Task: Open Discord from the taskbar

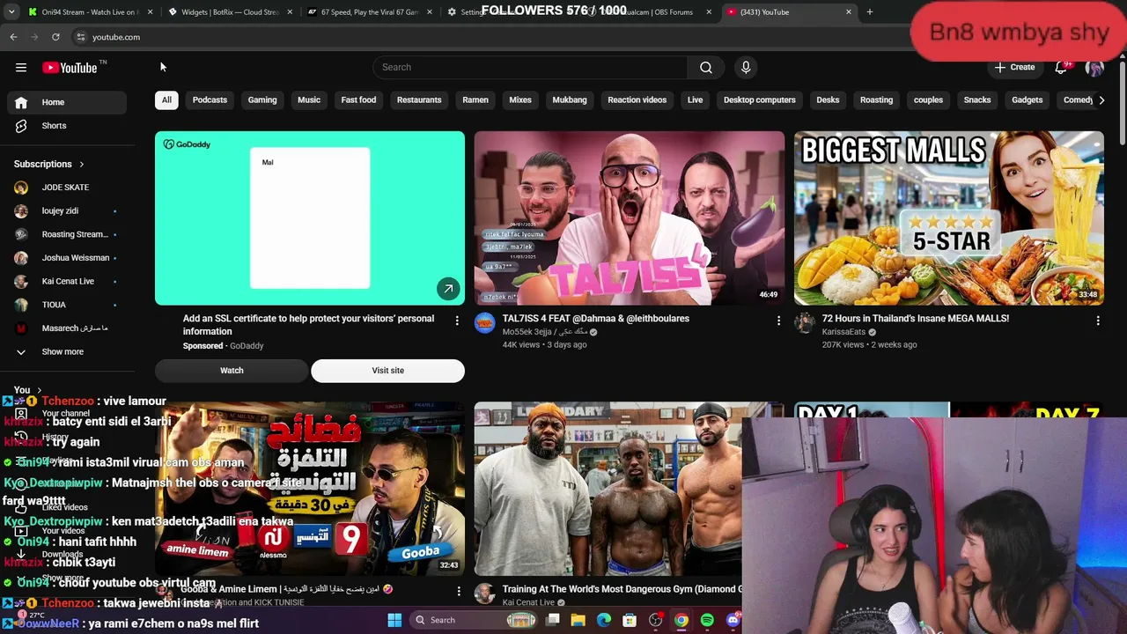Action: point(733,620)
